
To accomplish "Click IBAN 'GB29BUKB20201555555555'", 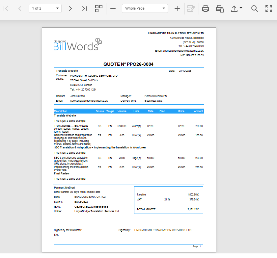I will pyautogui.click(x=91, y=207).
